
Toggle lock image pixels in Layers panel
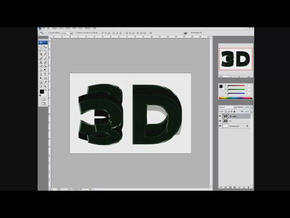pyautogui.click(x=228, y=112)
